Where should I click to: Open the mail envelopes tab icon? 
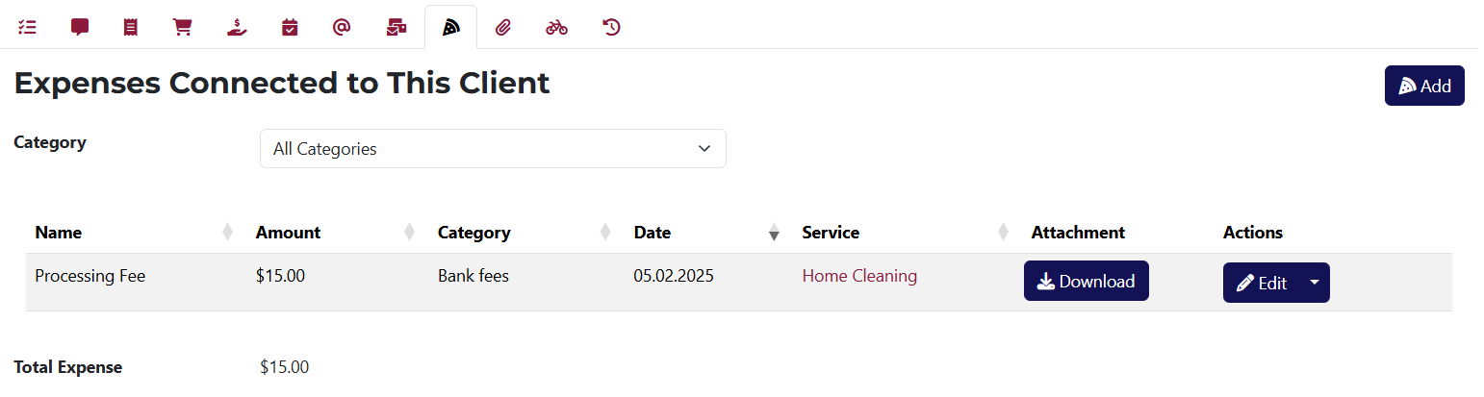pyautogui.click(x=396, y=27)
